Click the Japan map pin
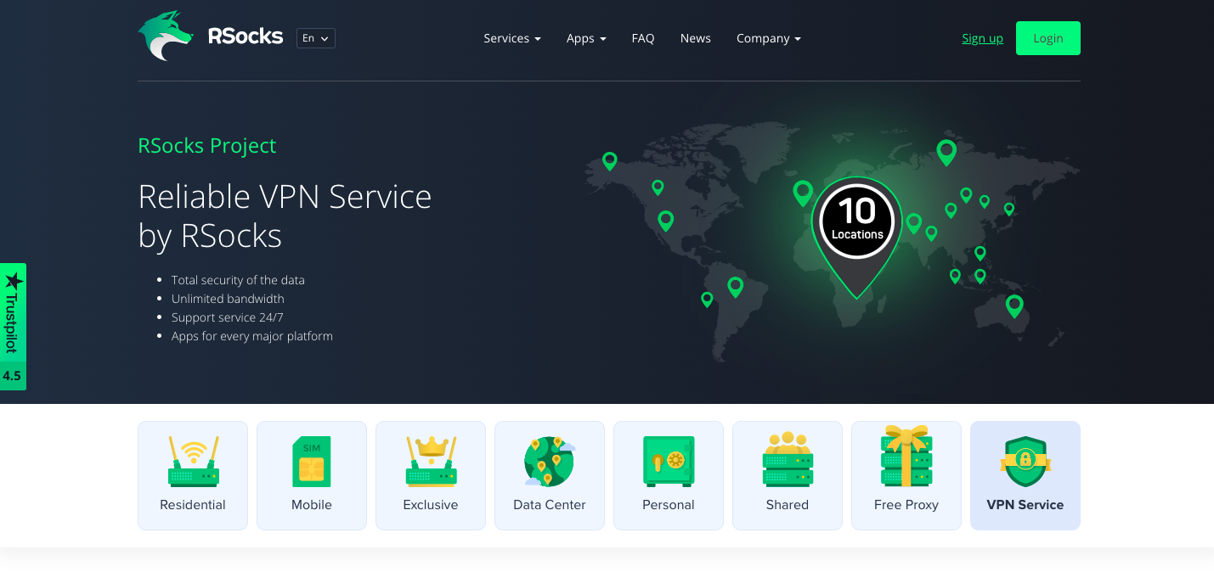 (x=1009, y=209)
